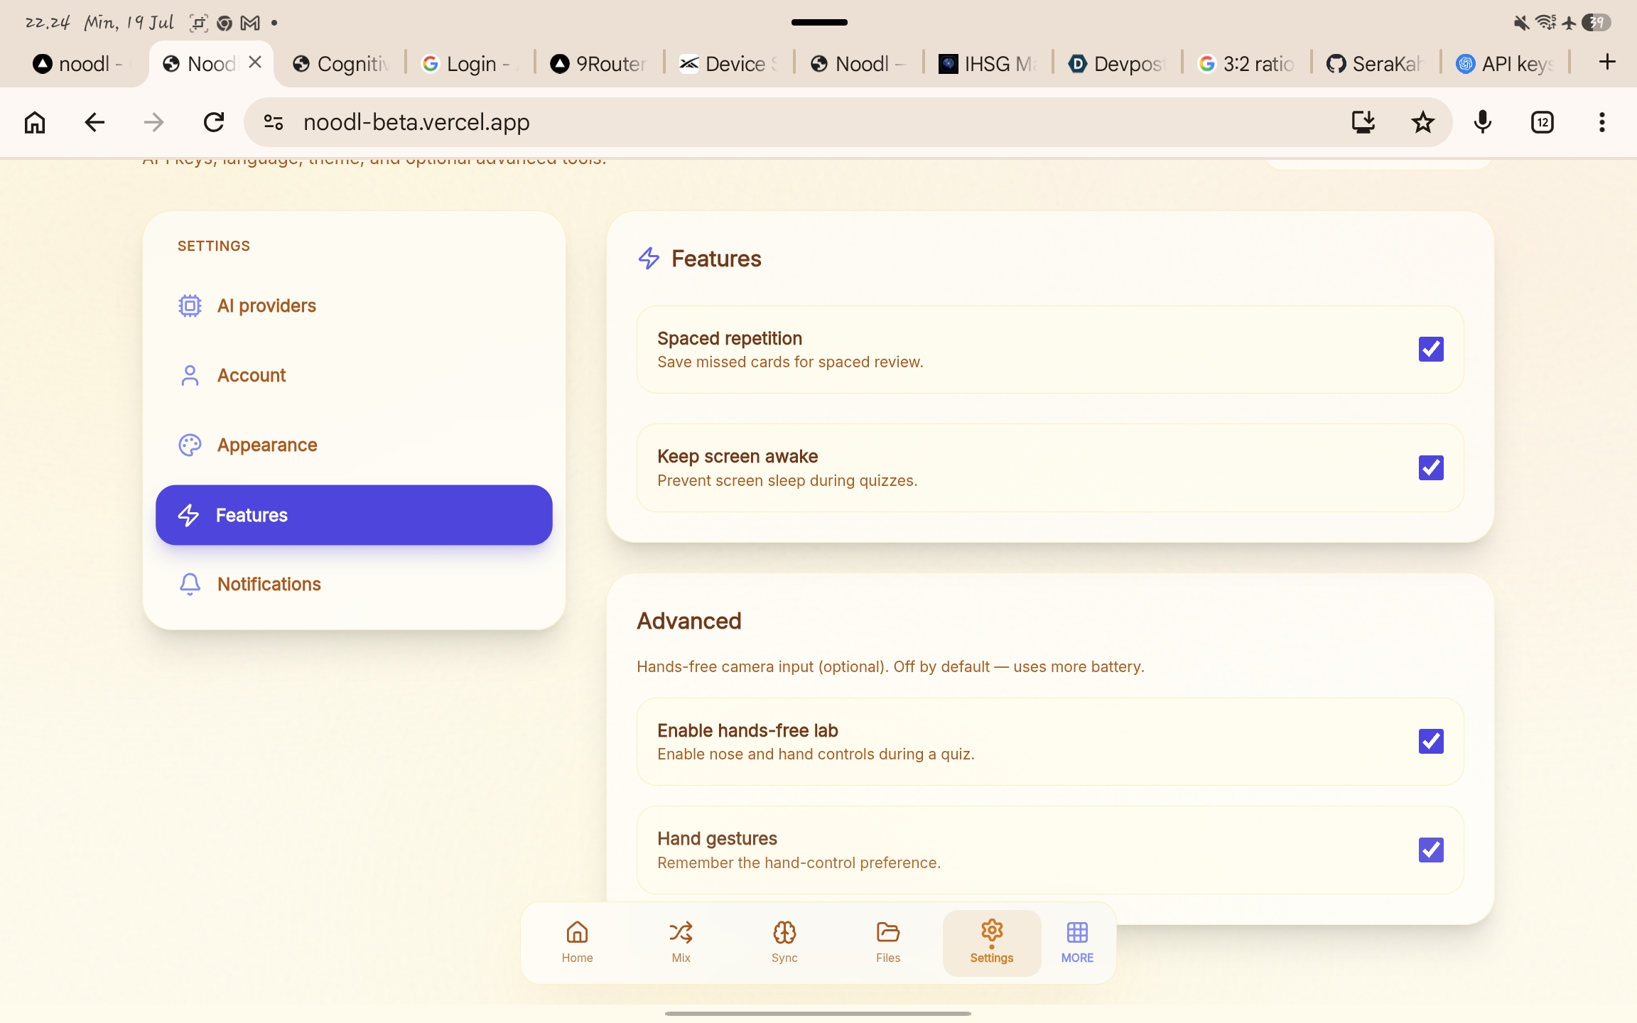The image size is (1637, 1023).
Task: Click the 'Advanced' section heading
Action: pos(689,621)
